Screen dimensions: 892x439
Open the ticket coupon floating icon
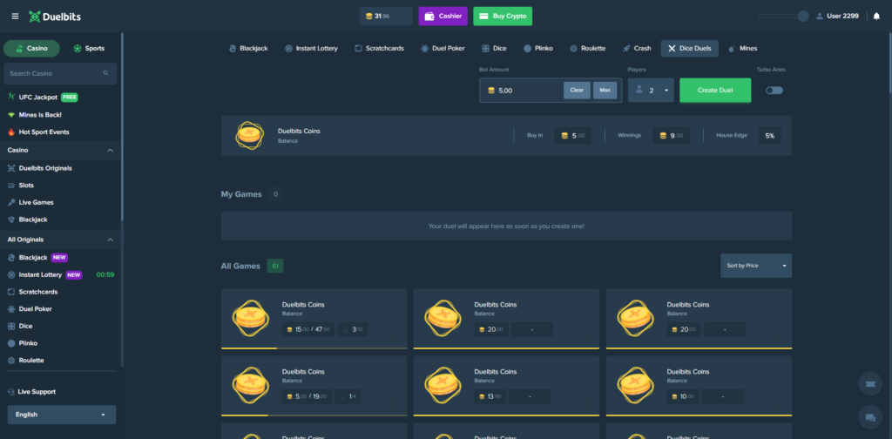coord(870,384)
